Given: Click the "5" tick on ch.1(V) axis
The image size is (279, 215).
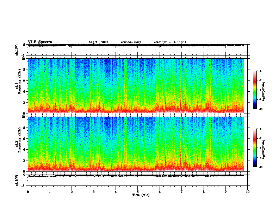Looking at the screenshot, I should point(24,45).
